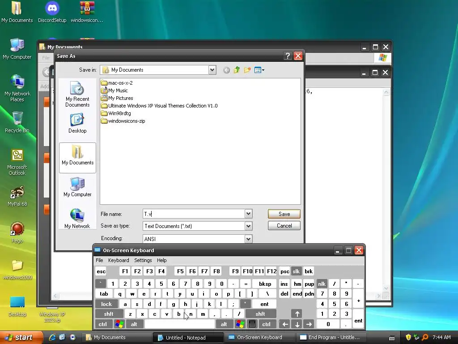Launch Internet Explorer from quick launch
Viewport: 458px width, 344px height.
[x=52, y=337]
